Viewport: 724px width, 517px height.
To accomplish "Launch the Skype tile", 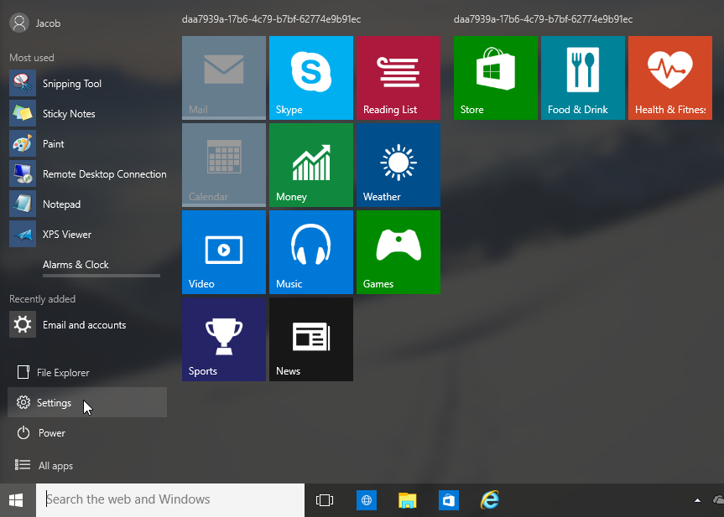I will click(x=311, y=78).
